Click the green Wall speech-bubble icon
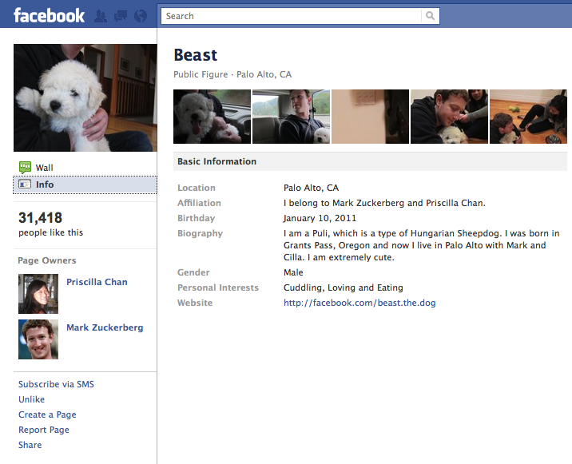Image resolution: width=572 pixels, height=464 pixels. point(26,168)
